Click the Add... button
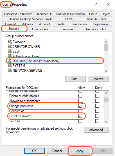Screen dimensions: 115x156 (75, 79)
